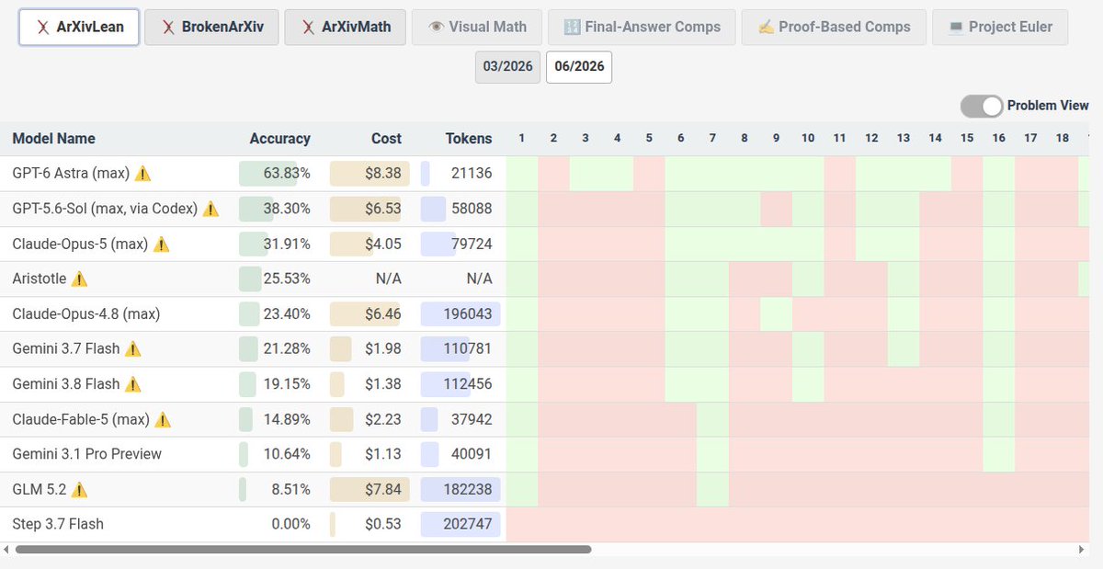This screenshot has width=1103, height=569.
Task: Click the horizontal scrollbar thumb
Action: pos(303,550)
